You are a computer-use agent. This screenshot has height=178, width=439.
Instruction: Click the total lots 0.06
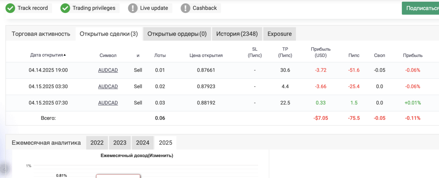(160, 118)
